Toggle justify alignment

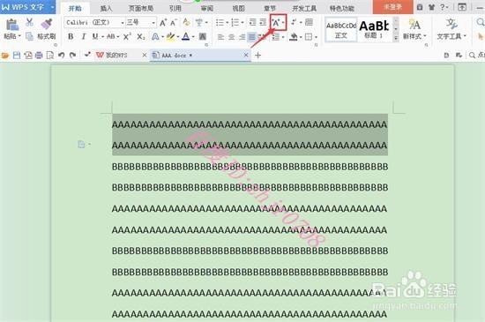coord(252,37)
